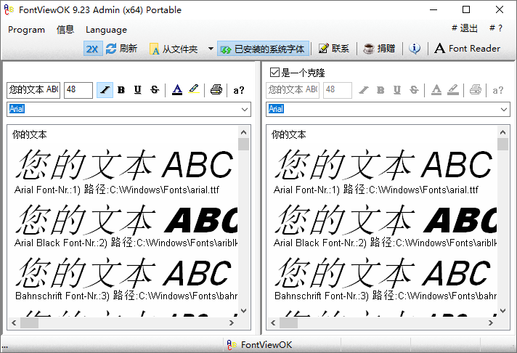Click the left vertical scrollbar thumb
This screenshot has width=517, height=353.
(x=244, y=144)
